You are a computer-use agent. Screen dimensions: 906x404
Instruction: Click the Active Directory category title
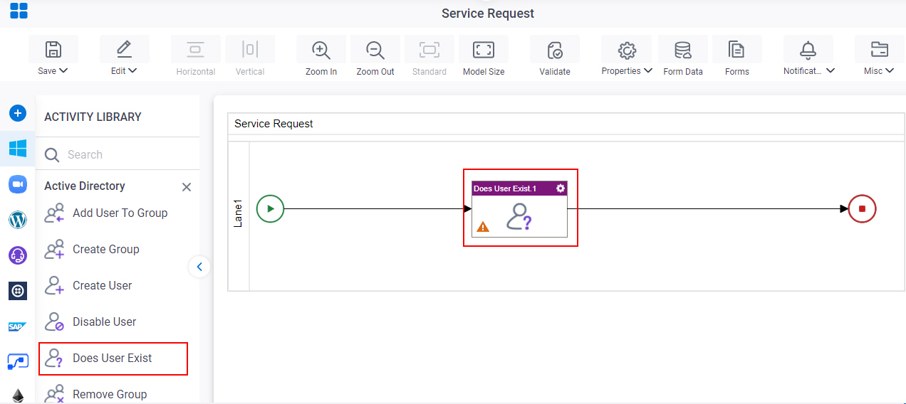[x=85, y=186]
